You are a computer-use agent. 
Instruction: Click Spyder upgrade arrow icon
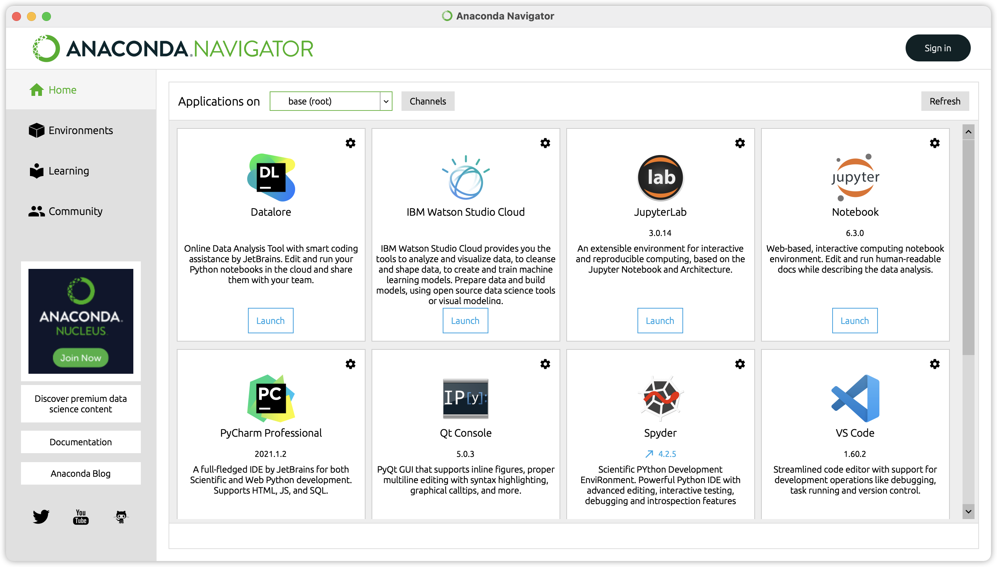[x=649, y=454]
